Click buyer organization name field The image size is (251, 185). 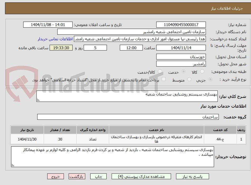[x=131, y=32]
